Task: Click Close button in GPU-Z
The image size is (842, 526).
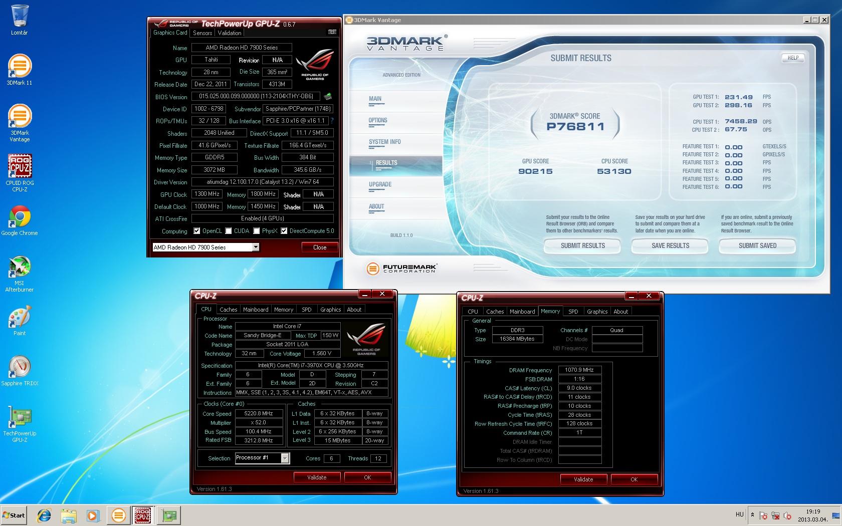Action: [x=320, y=247]
